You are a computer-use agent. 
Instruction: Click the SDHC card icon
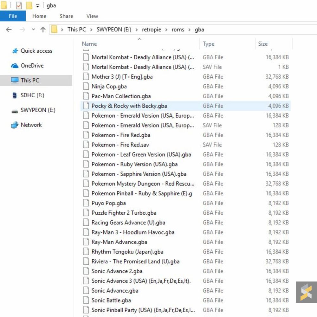[15, 95]
